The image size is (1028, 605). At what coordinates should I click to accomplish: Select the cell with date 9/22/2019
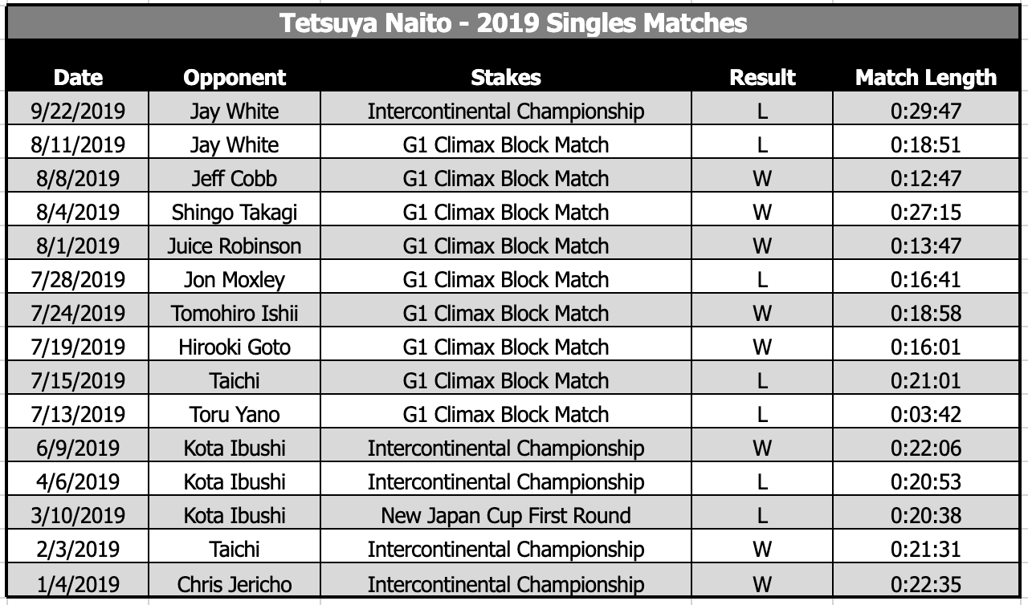click(78, 111)
